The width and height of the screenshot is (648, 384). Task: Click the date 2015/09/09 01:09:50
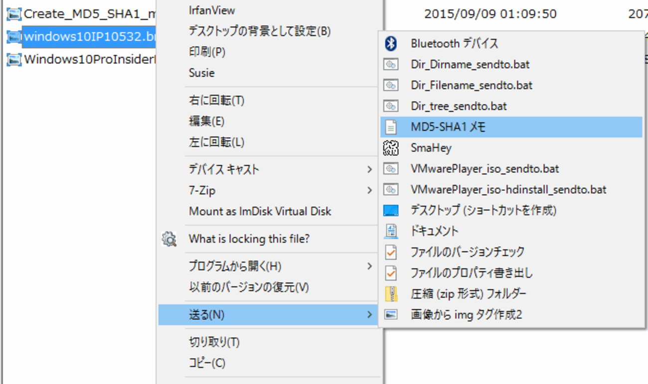[x=490, y=14]
